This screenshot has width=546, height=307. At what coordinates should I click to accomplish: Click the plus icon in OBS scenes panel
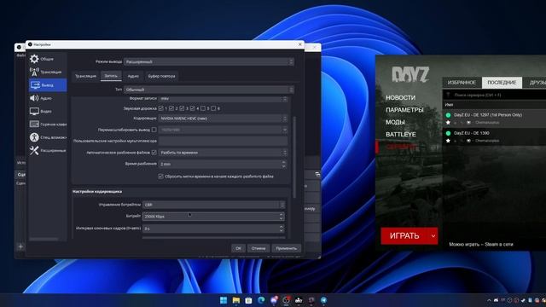pos(20,246)
